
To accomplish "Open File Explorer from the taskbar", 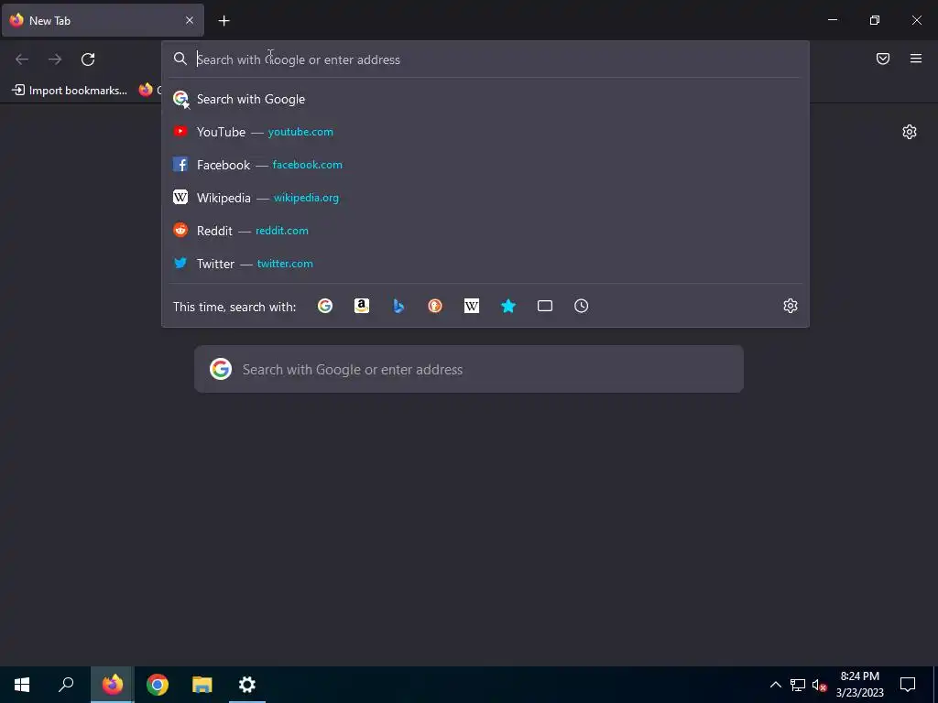I will coord(202,685).
